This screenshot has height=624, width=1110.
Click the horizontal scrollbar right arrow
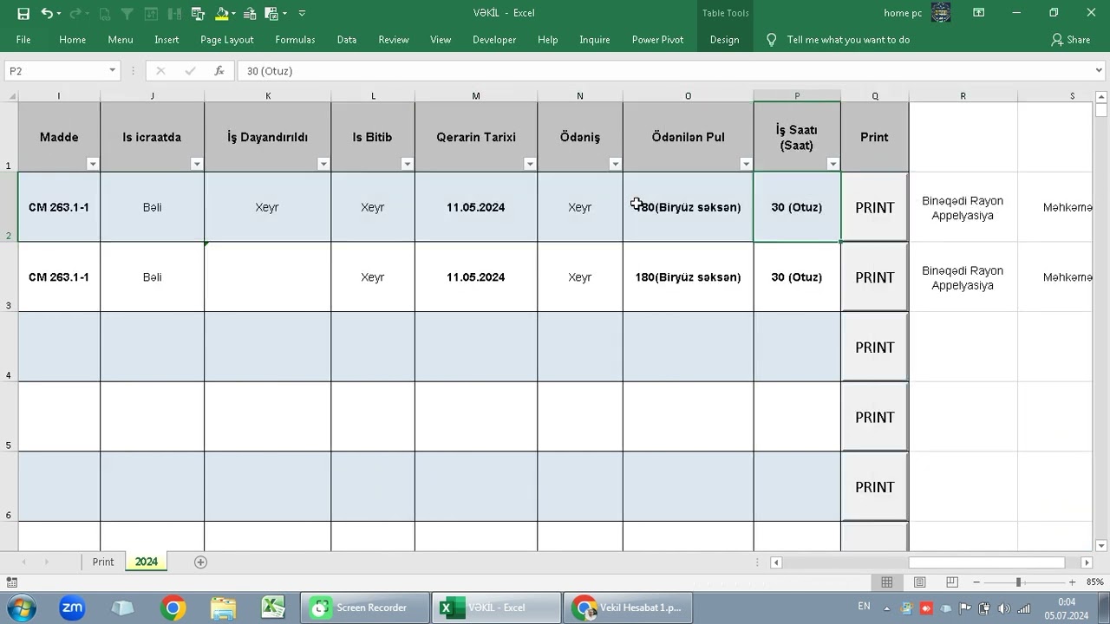click(1087, 562)
